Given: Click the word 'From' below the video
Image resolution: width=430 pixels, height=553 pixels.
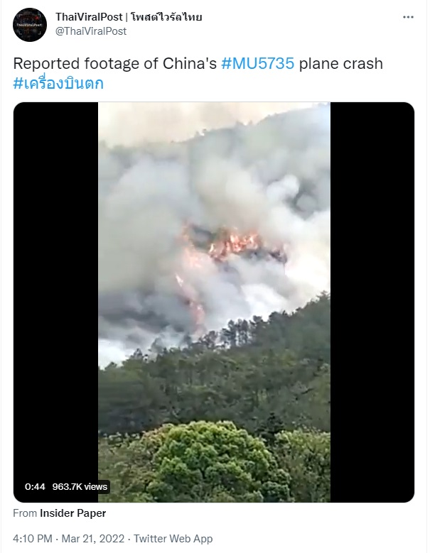Looking at the screenshot, I should pos(25,513).
